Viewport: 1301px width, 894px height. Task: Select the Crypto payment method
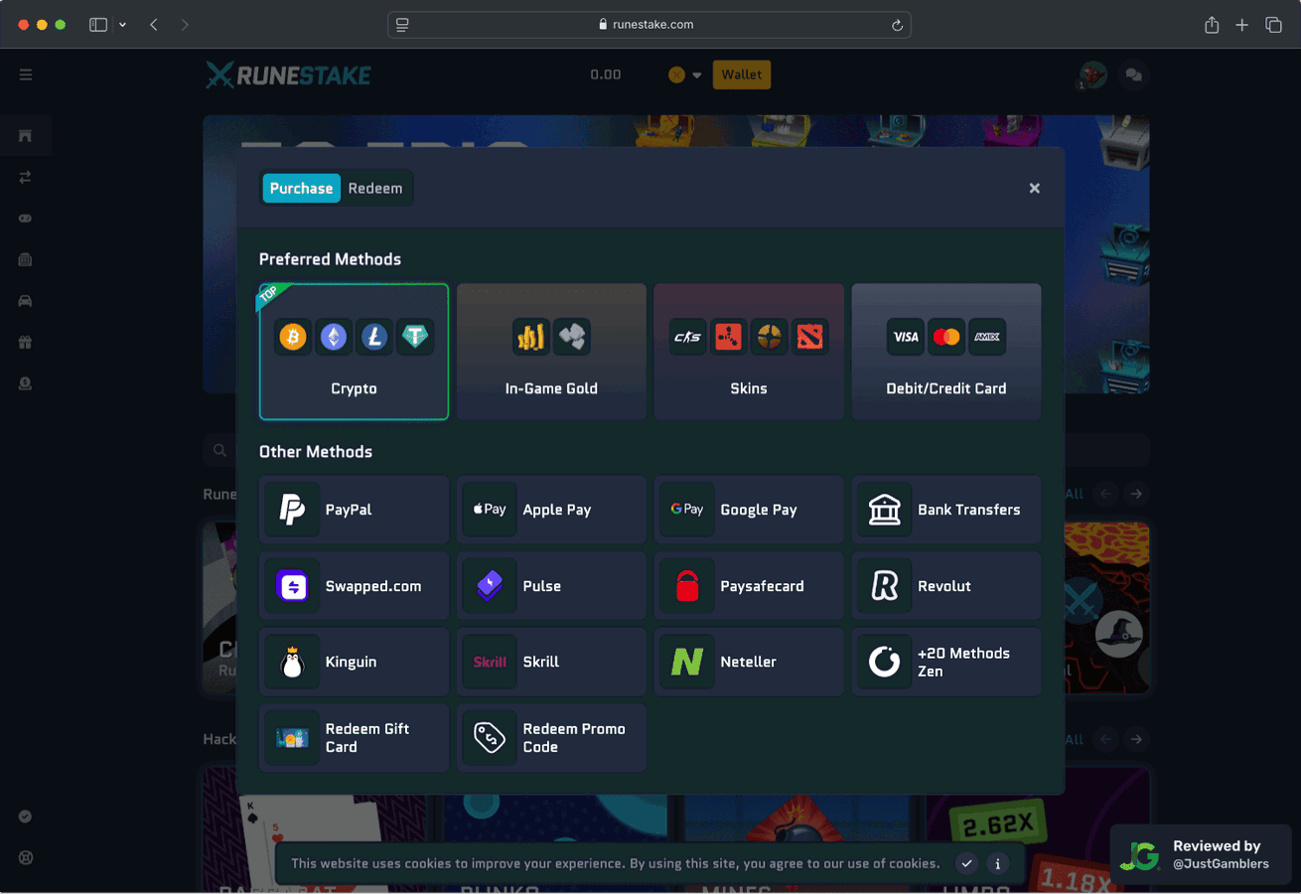[354, 352]
